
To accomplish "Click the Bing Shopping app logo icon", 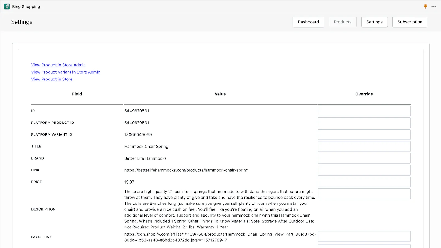I will tap(7, 6).
